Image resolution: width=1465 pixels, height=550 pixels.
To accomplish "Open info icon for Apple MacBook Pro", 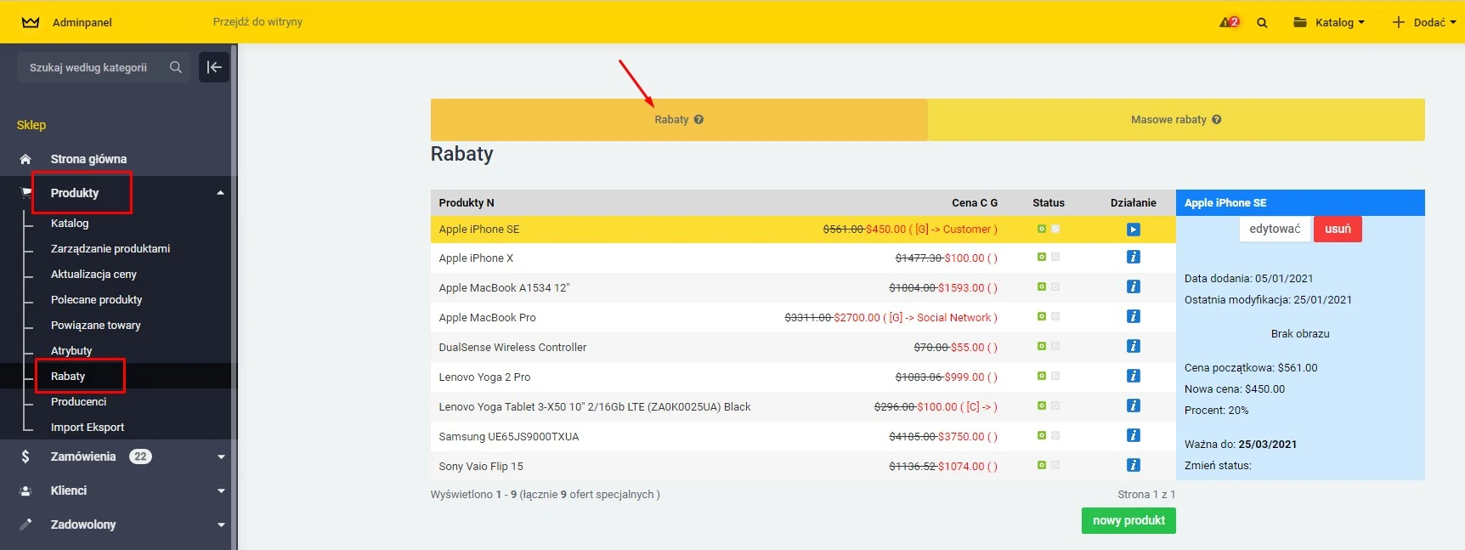I will point(1134,316).
